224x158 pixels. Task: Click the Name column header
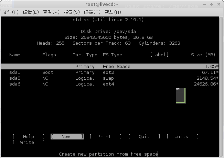pyautogui.click(x=15, y=55)
